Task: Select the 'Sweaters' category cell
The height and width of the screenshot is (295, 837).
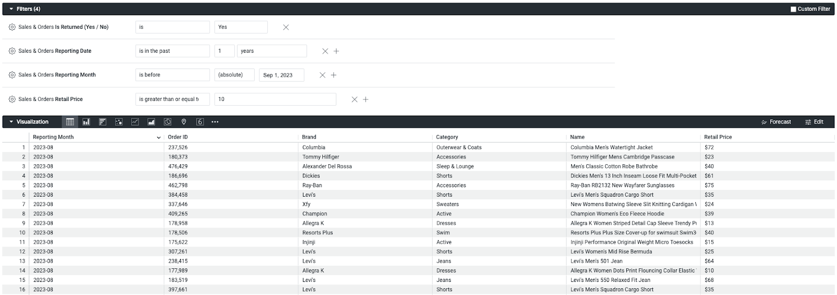Action: click(x=499, y=204)
